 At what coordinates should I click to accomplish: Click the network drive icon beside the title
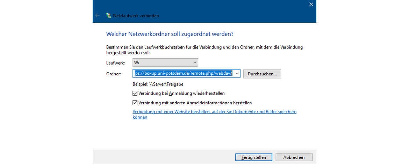(x=109, y=16)
